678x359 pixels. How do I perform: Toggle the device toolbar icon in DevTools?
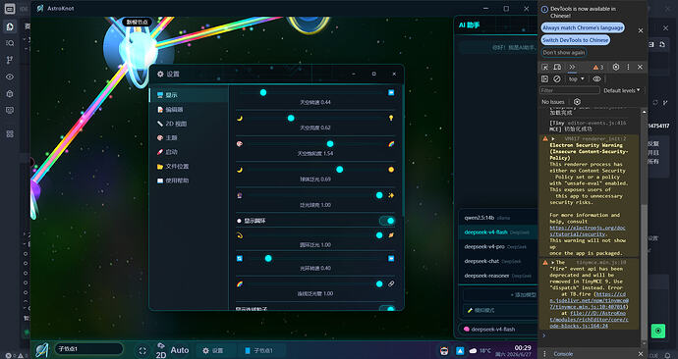point(557,68)
